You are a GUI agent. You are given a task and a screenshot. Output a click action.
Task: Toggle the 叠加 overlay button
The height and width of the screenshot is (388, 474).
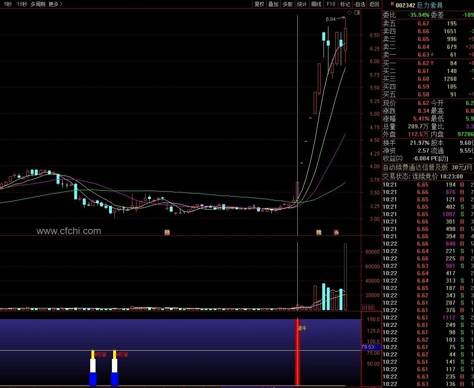273,4
